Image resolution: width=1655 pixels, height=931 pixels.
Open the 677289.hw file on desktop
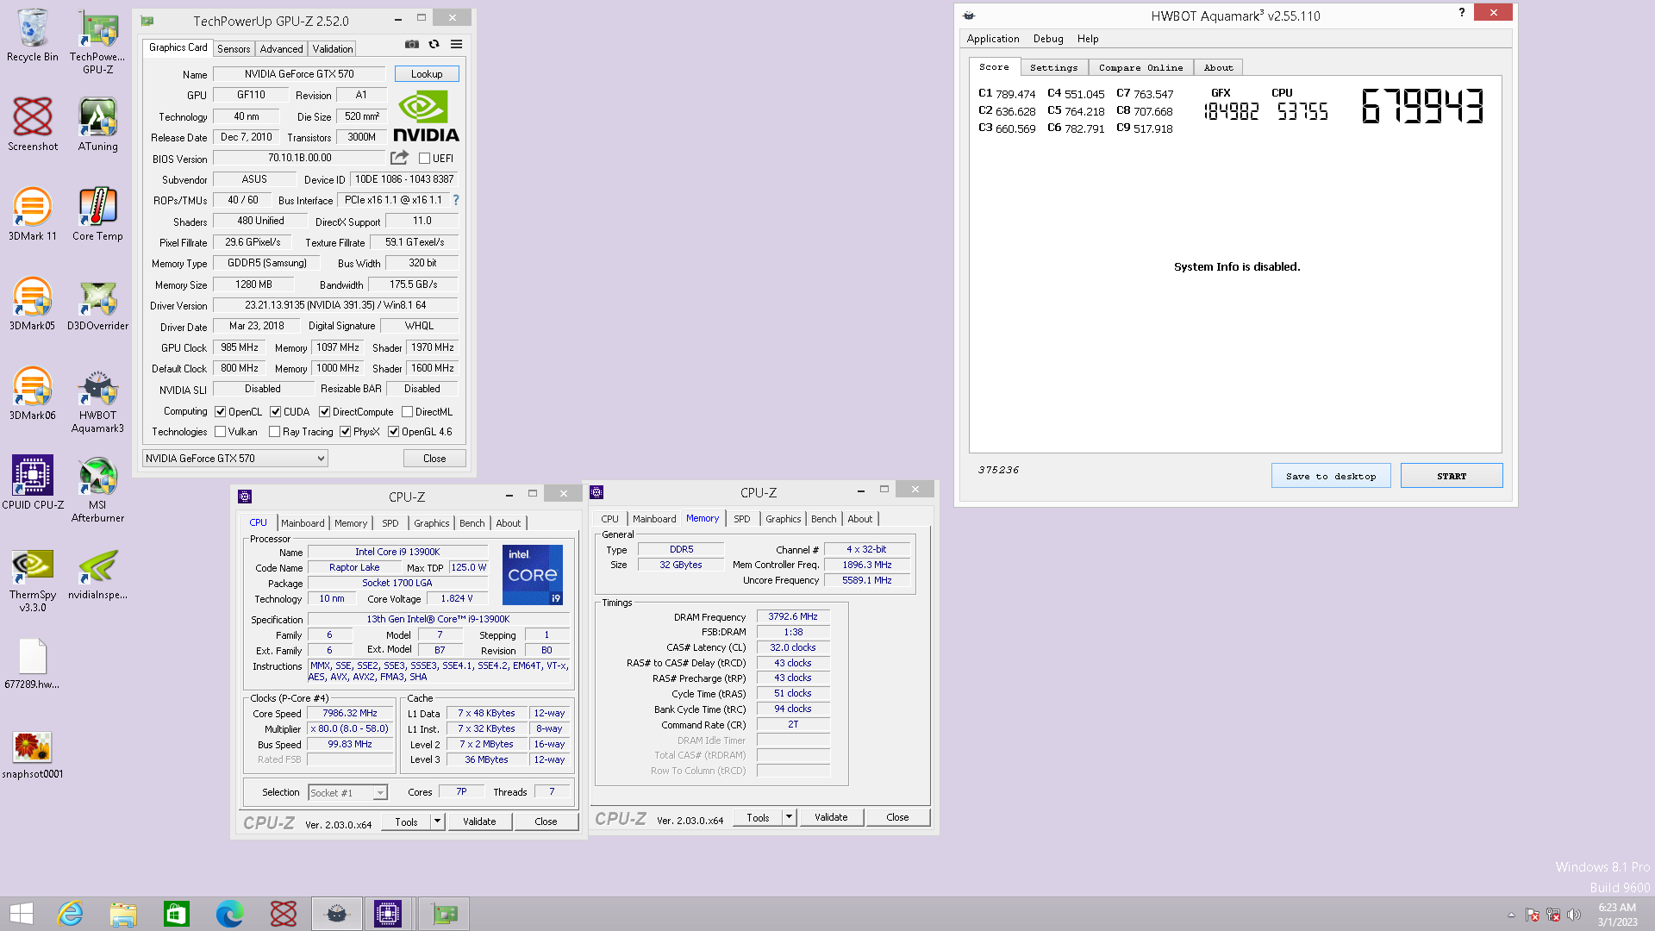point(33,663)
